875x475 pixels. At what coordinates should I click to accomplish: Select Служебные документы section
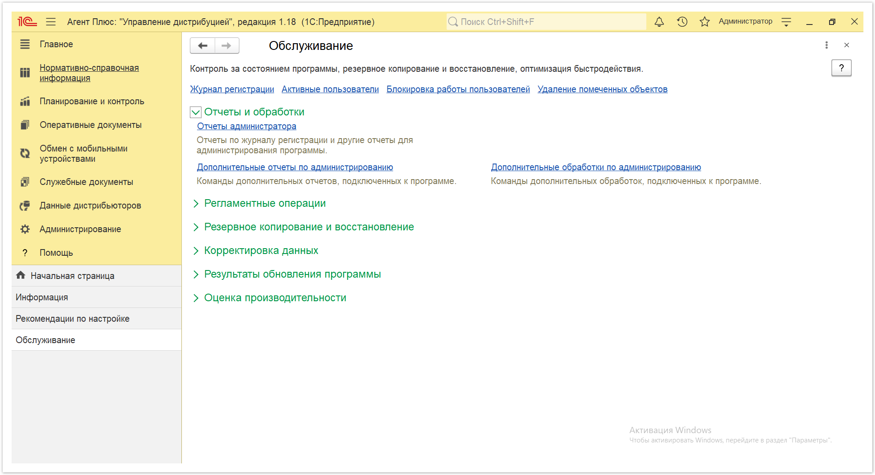86,182
